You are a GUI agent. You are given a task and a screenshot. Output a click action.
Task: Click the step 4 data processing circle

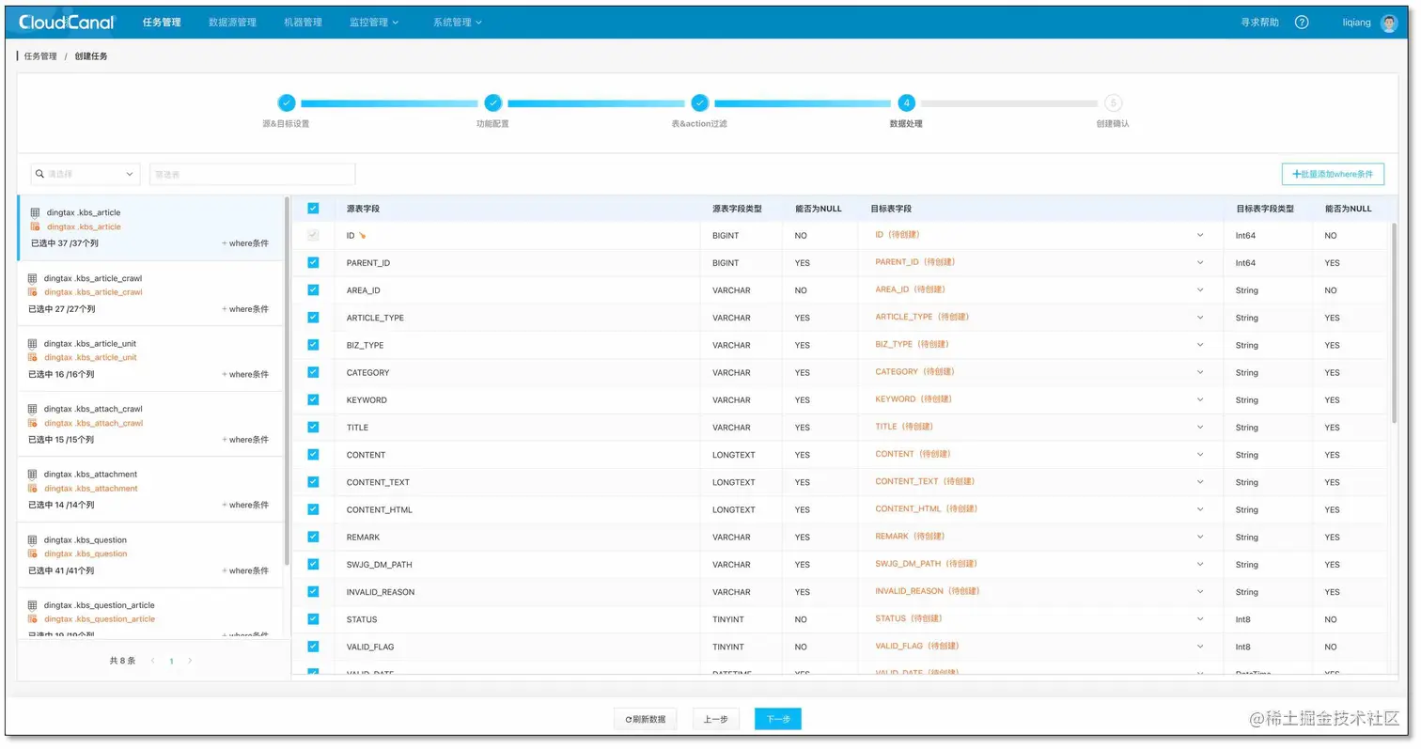click(906, 103)
